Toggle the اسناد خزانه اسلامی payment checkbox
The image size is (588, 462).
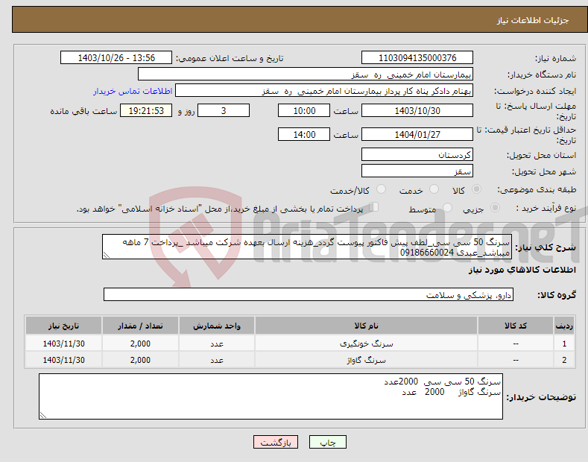[x=374, y=207]
